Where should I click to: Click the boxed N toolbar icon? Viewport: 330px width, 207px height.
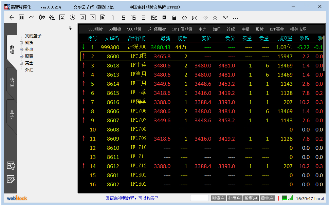[x=82, y=17]
